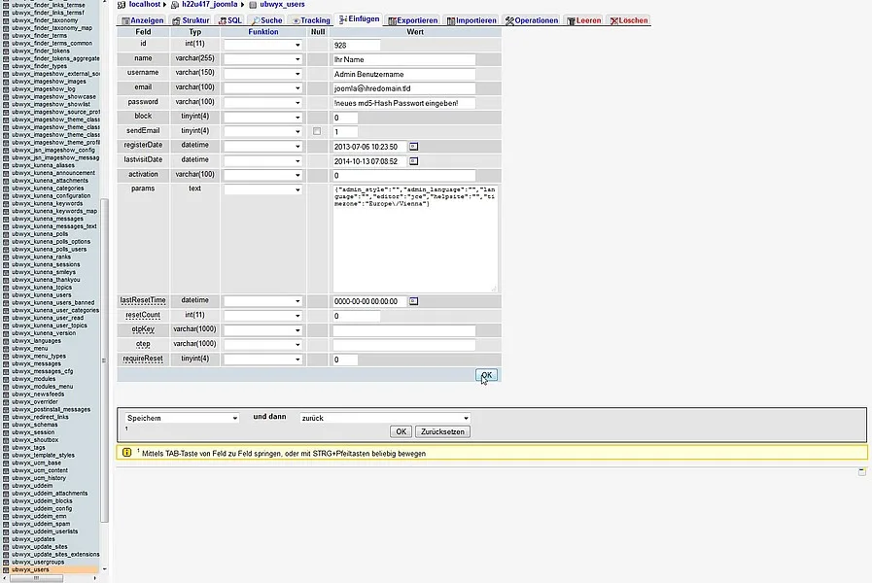The height and width of the screenshot is (583, 872).
Task: Click table icon beside ubwyx_session in sidebar
Action: click(x=7, y=431)
